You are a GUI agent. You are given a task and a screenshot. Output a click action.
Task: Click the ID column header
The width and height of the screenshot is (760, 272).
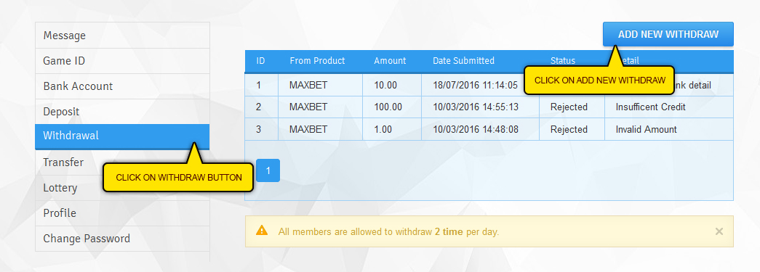(x=261, y=61)
